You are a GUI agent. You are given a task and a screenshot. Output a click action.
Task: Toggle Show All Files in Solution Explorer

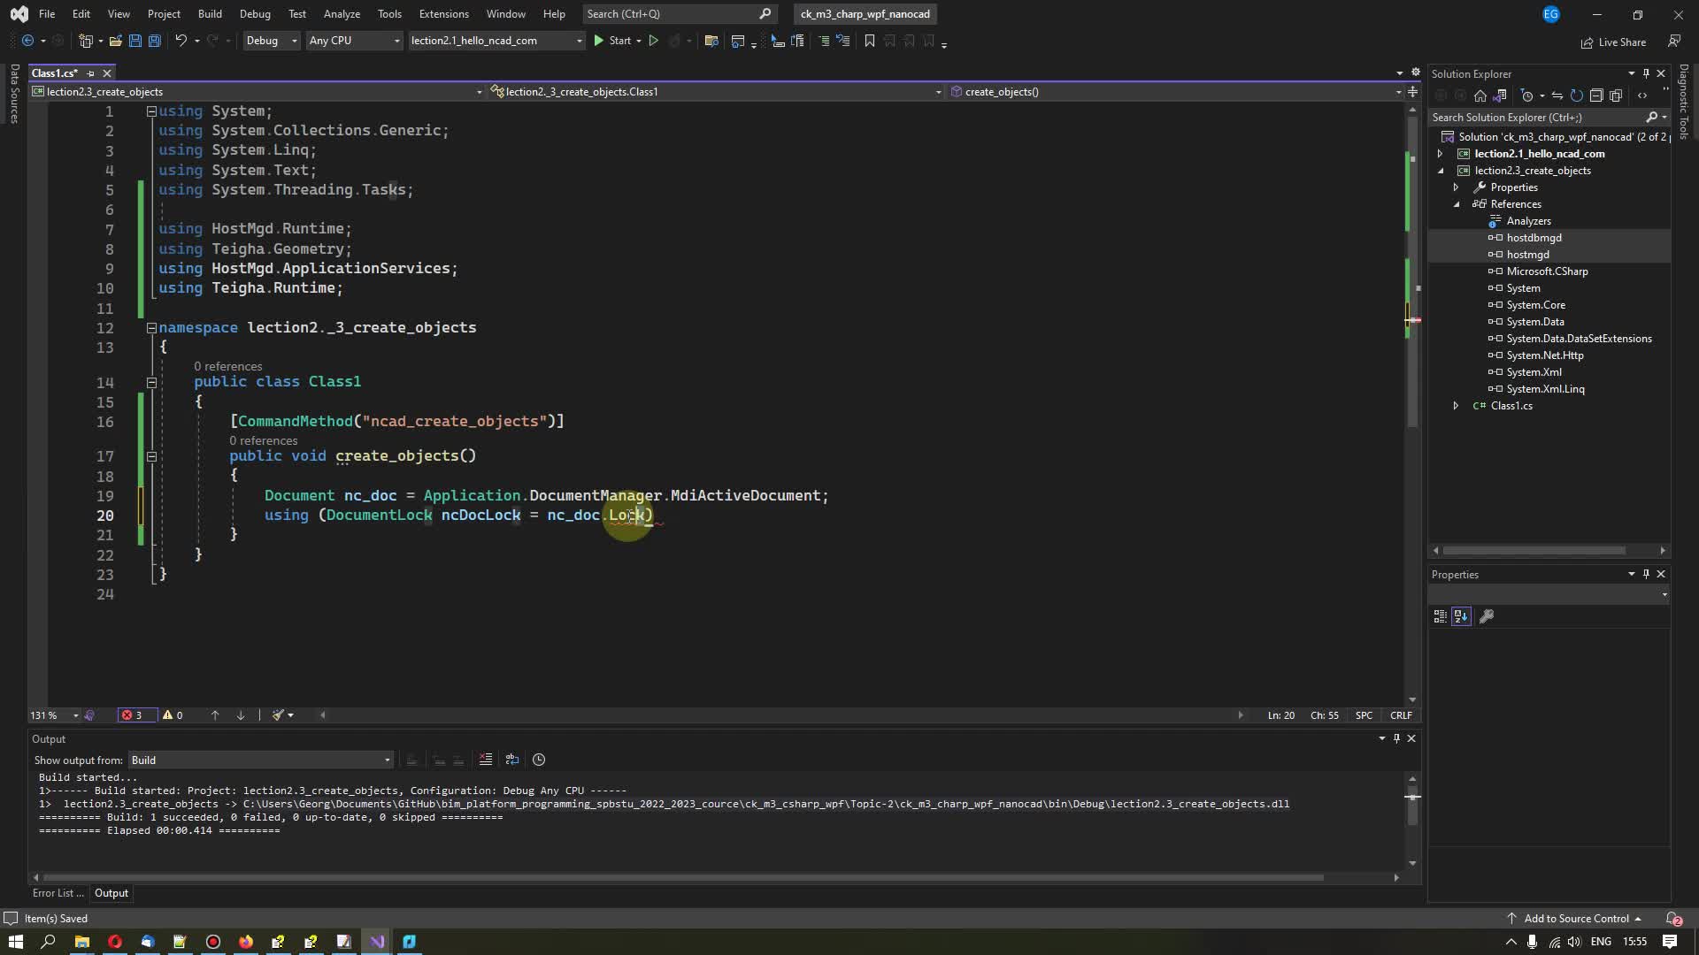[1616, 95]
